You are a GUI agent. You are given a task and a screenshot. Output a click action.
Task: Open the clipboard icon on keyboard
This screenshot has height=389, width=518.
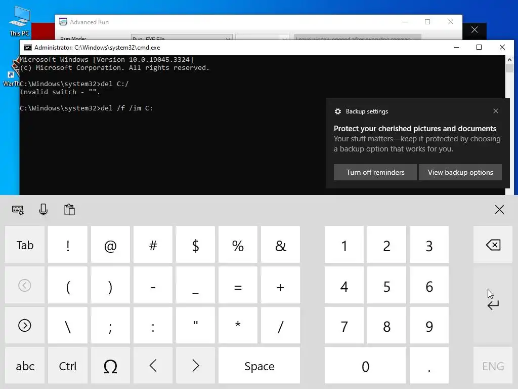(x=69, y=210)
